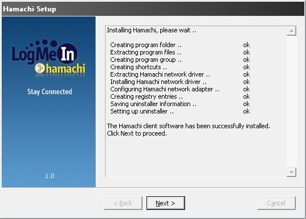Click 'Click Next to proceed.' text
Image resolution: width=306 pixels, height=219 pixels.
pyautogui.click(x=137, y=133)
